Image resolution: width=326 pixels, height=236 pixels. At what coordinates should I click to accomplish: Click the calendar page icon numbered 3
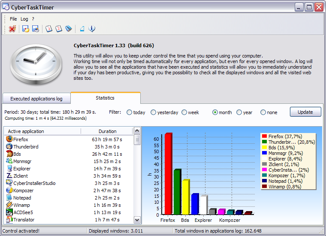point(49,29)
